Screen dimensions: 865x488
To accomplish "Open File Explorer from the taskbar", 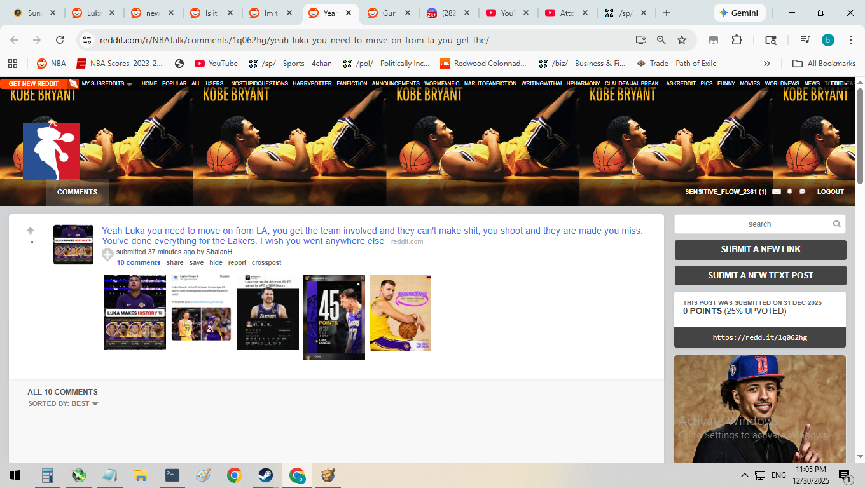I will 141,475.
